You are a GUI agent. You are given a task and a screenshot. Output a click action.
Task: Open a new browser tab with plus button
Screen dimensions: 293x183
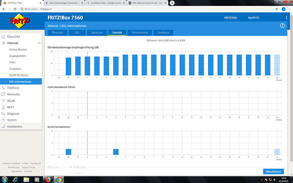click(172, 3)
